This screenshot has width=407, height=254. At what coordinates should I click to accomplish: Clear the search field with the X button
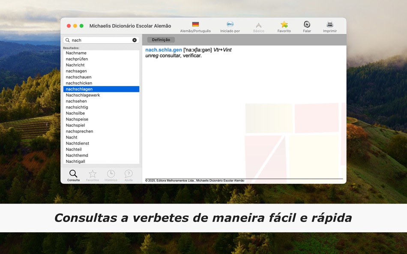click(135, 40)
